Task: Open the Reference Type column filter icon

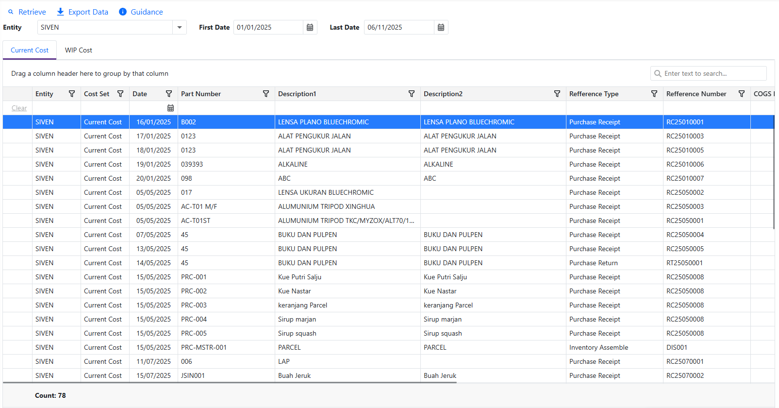Action: (654, 94)
